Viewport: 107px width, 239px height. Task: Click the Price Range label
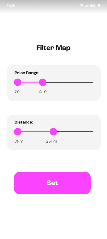[x=27, y=73]
